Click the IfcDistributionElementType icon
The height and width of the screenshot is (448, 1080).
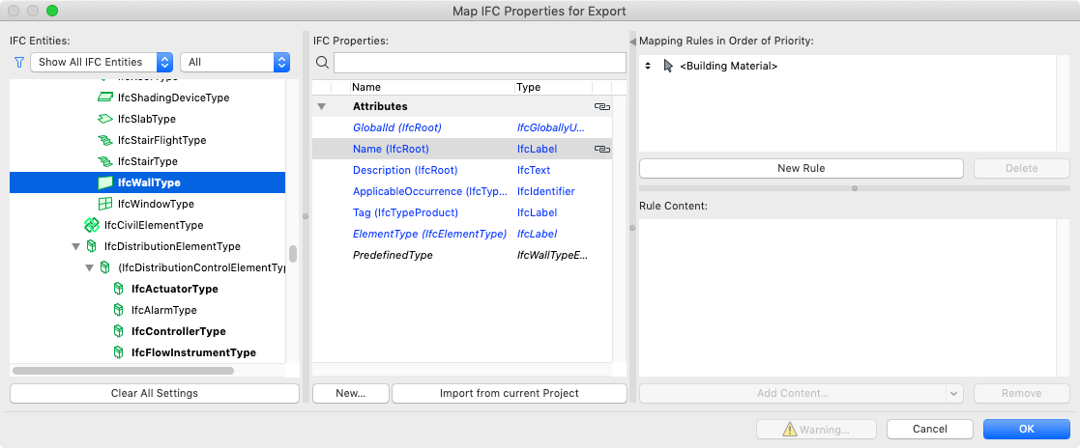coord(92,246)
